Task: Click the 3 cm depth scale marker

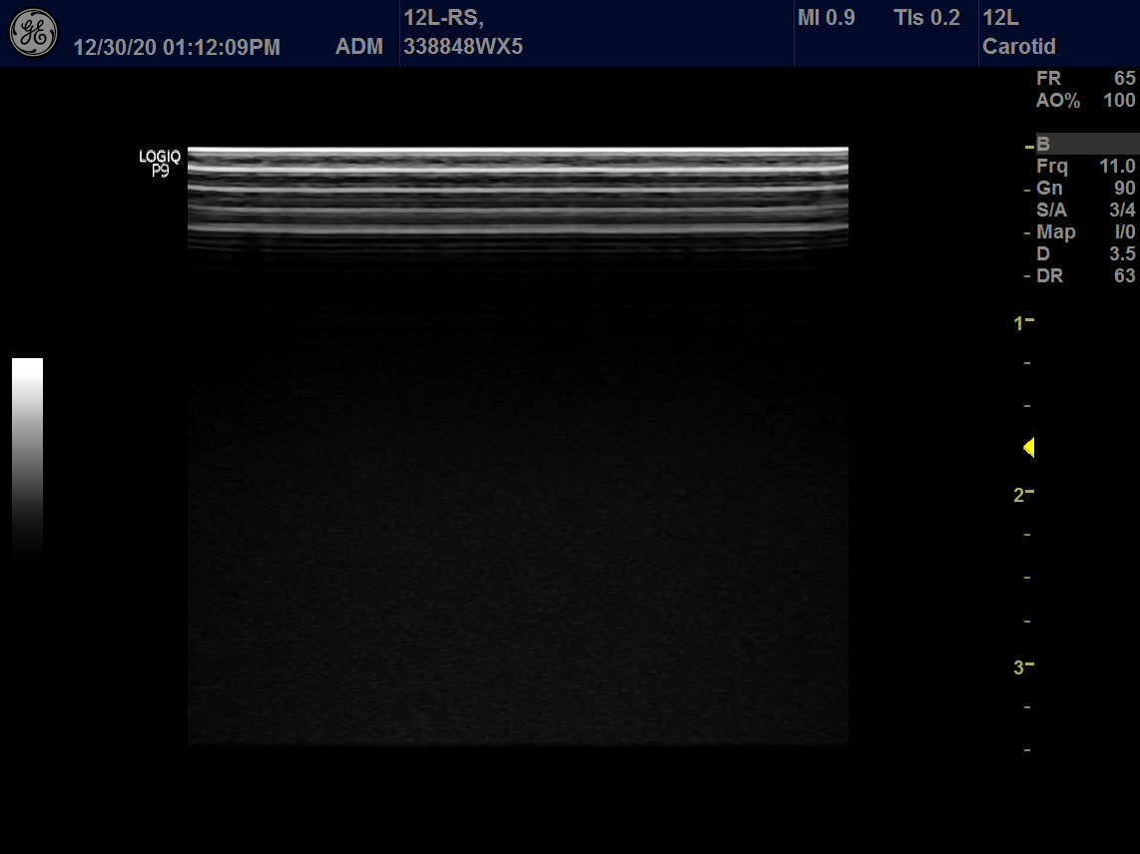Action: point(1021,667)
